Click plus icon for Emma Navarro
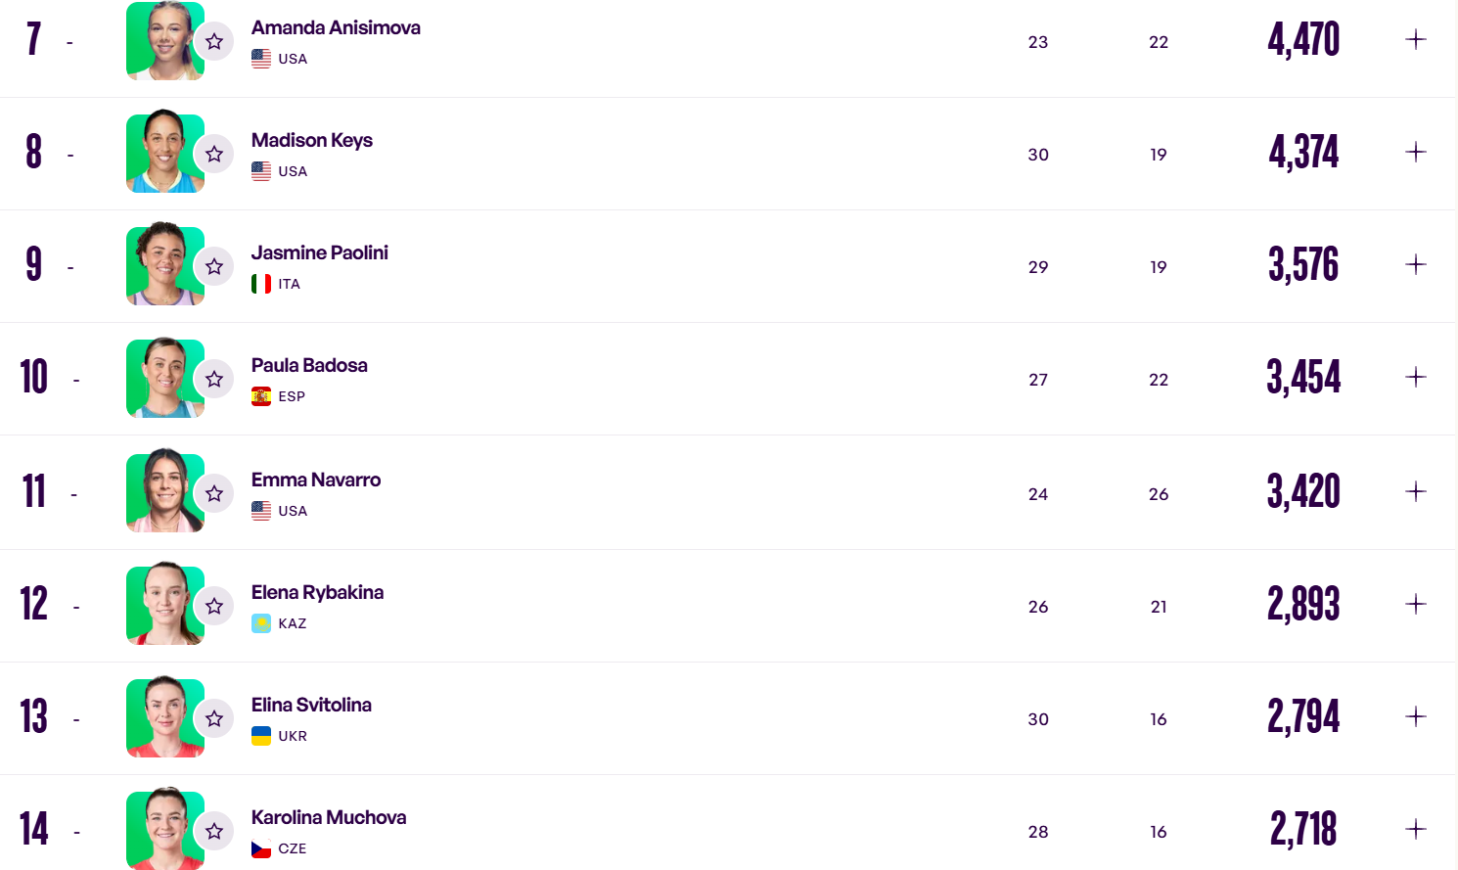The width and height of the screenshot is (1458, 870). (x=1416, y=491)
